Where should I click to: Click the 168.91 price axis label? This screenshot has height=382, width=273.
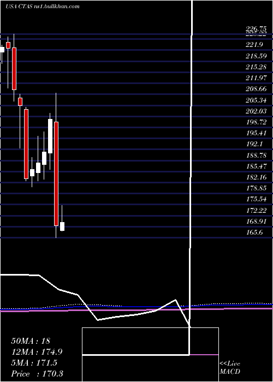click(x=256, y=221)
